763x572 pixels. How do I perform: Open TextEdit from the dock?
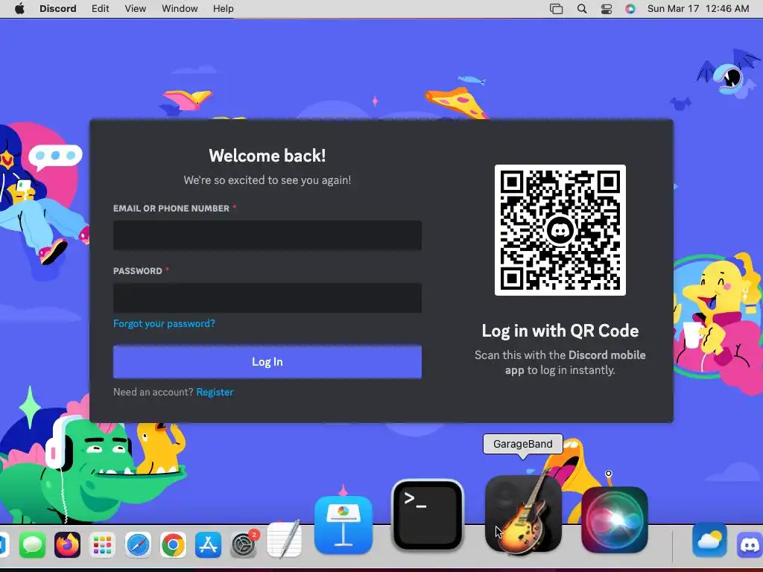(x=284, y=539)
